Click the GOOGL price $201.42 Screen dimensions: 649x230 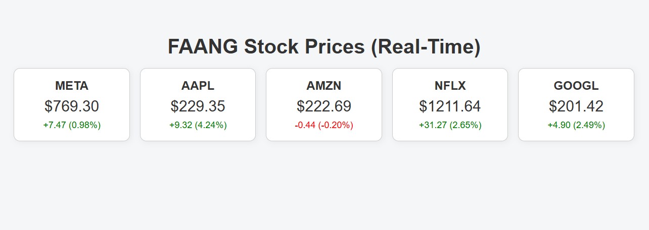(x=576, y=106)
